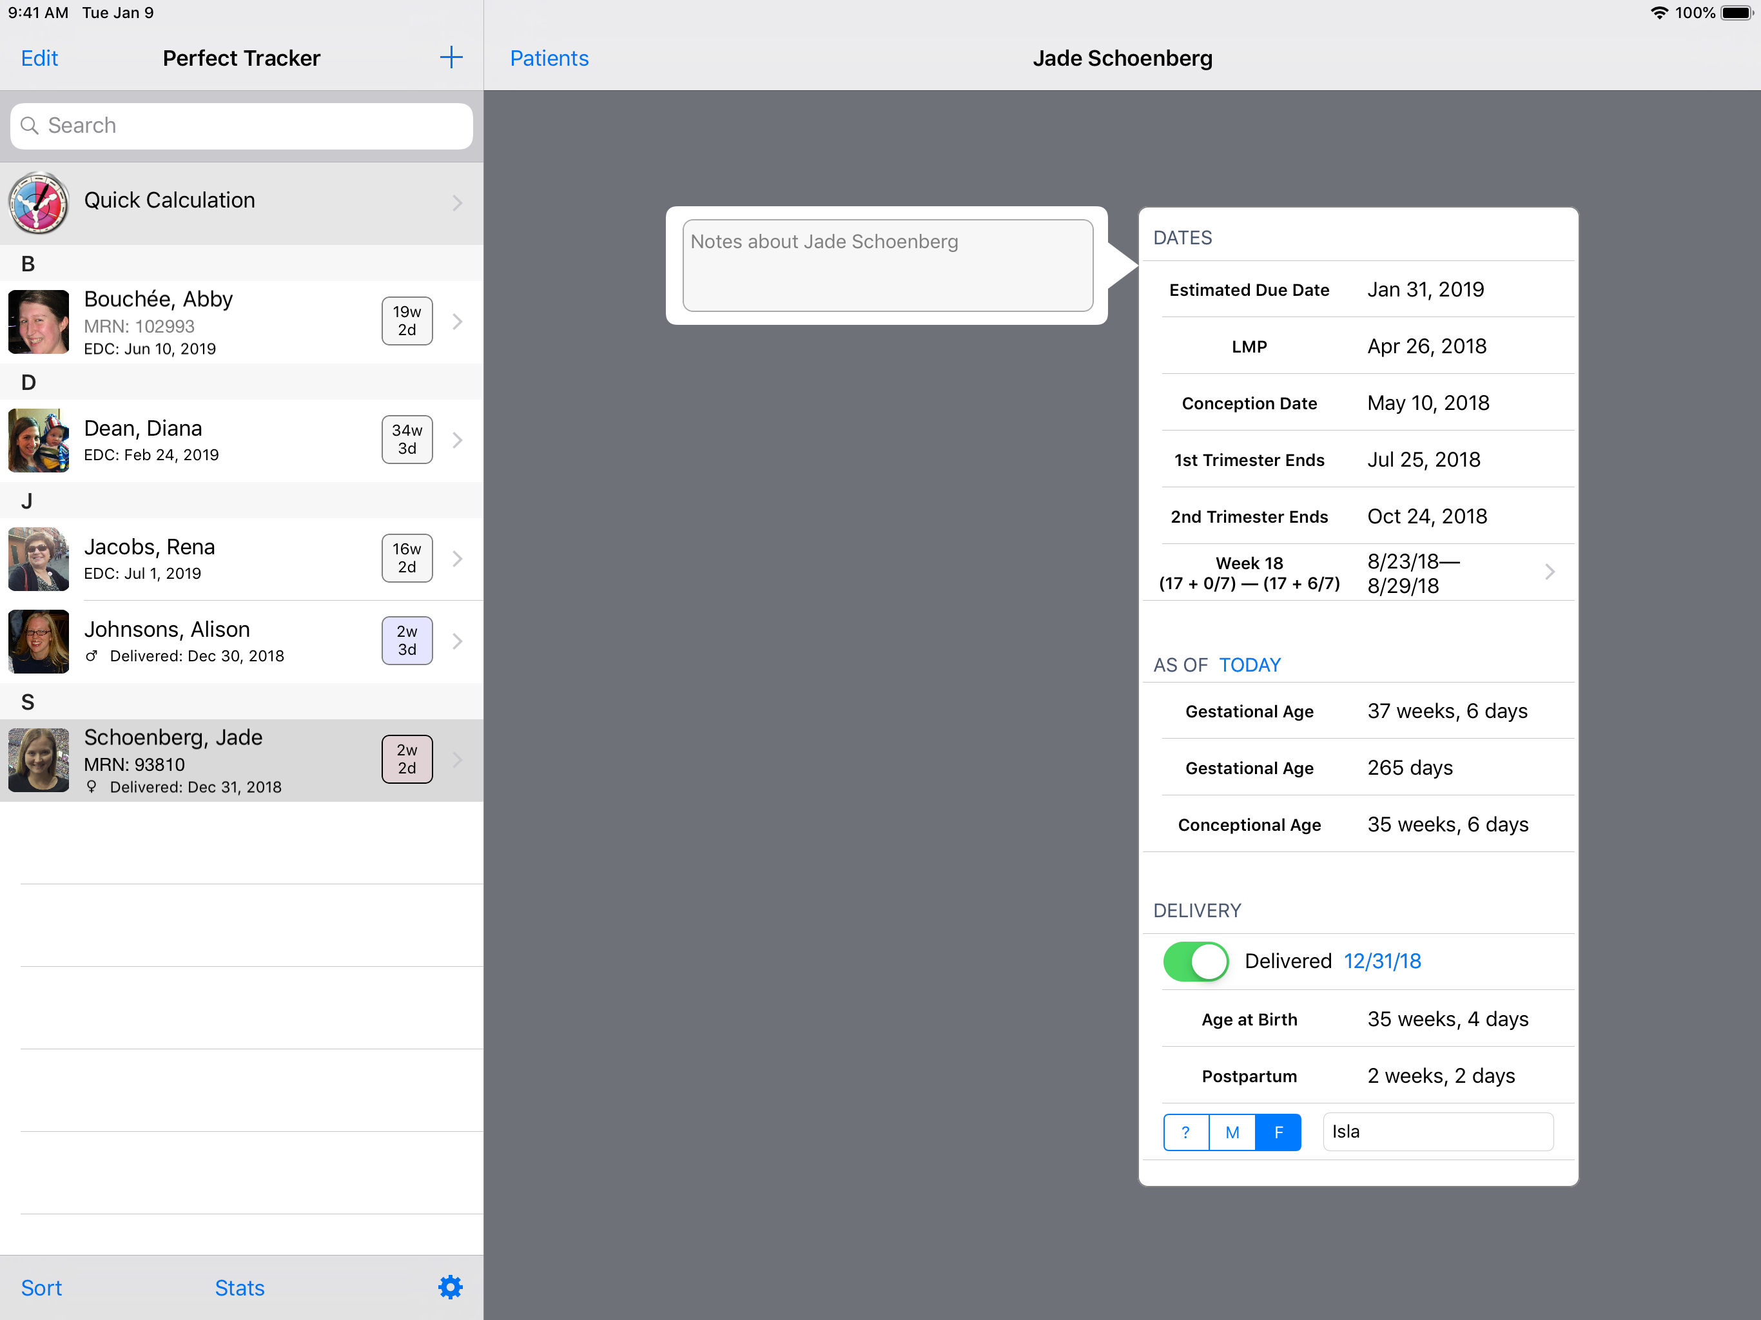Turn off the Delivered switch

(x=1194, y=962)
